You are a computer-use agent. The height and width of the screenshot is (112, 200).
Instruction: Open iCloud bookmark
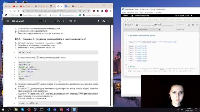pos(53,15)
